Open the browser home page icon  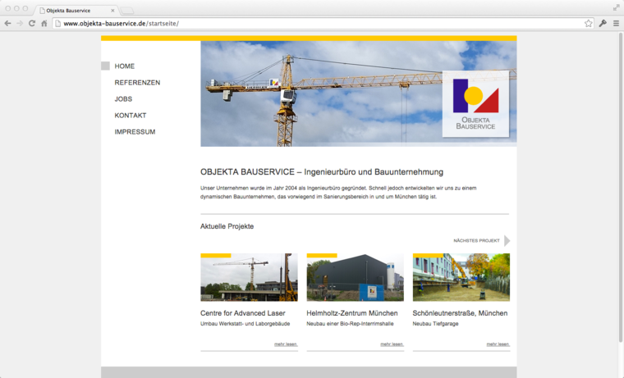[44, 24]
